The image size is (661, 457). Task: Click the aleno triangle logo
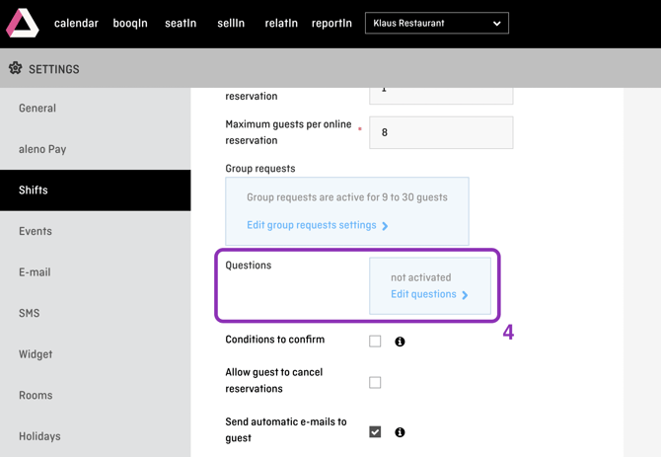pos(23,23)
